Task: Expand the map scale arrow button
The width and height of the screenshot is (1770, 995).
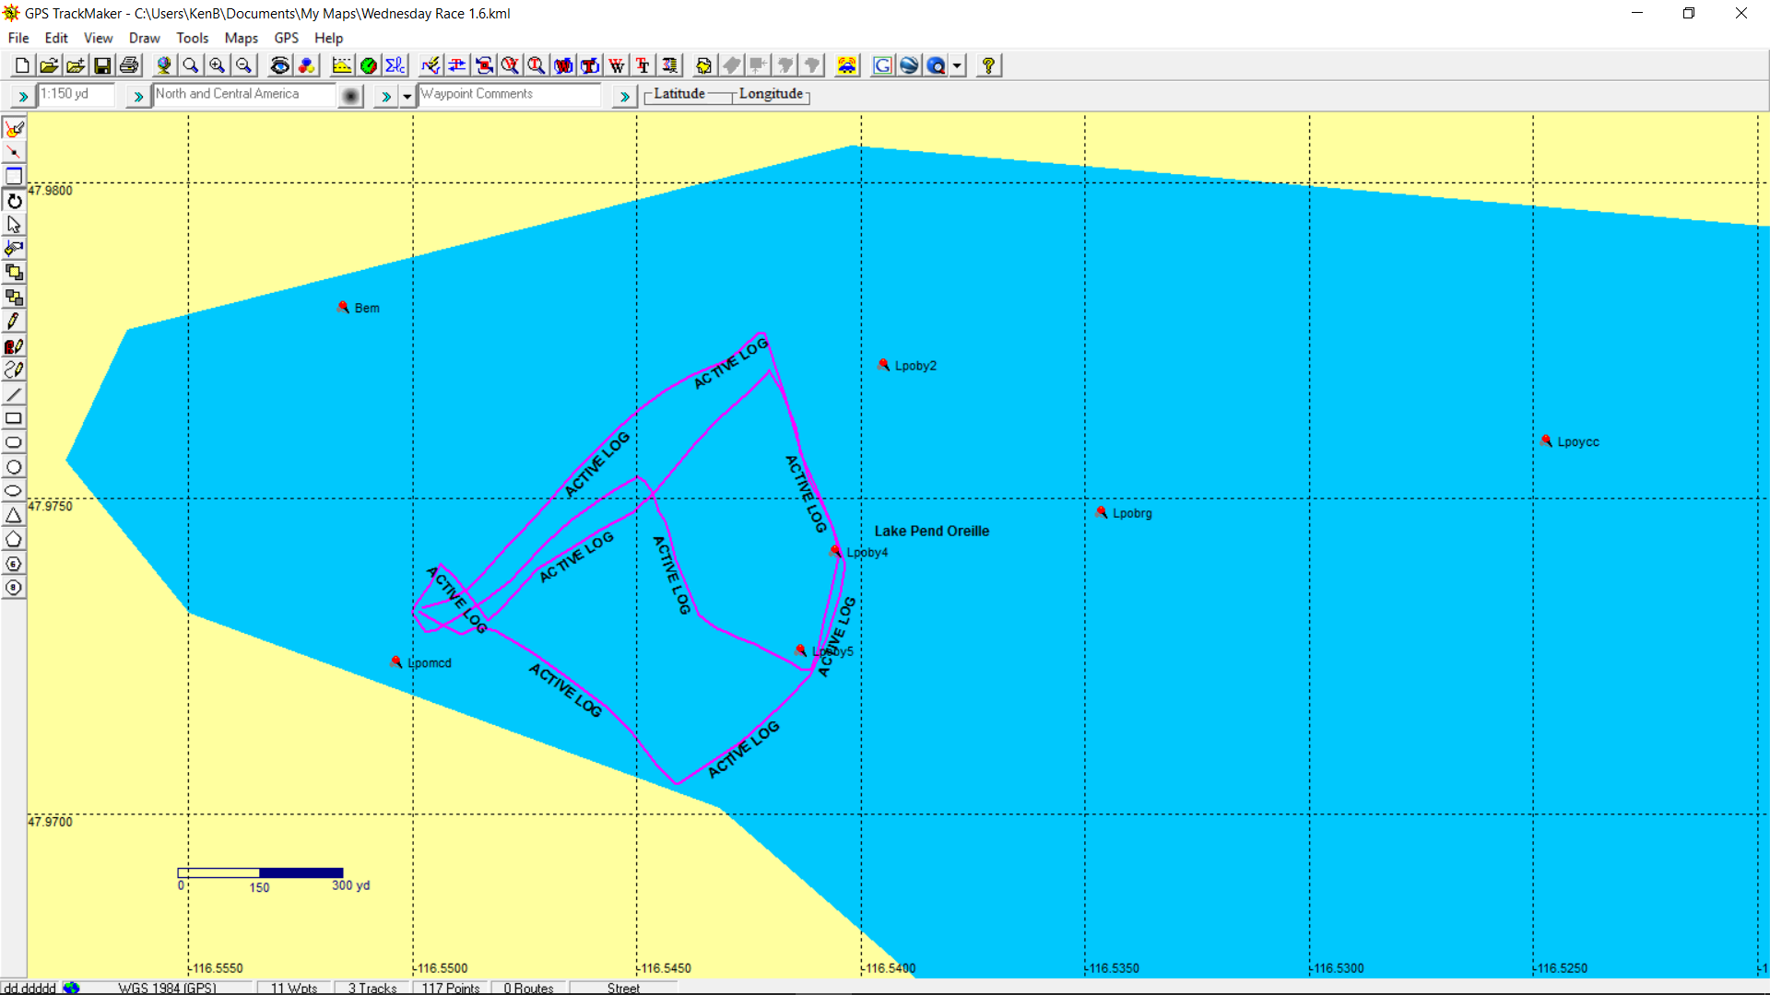Action: point(23,96)
